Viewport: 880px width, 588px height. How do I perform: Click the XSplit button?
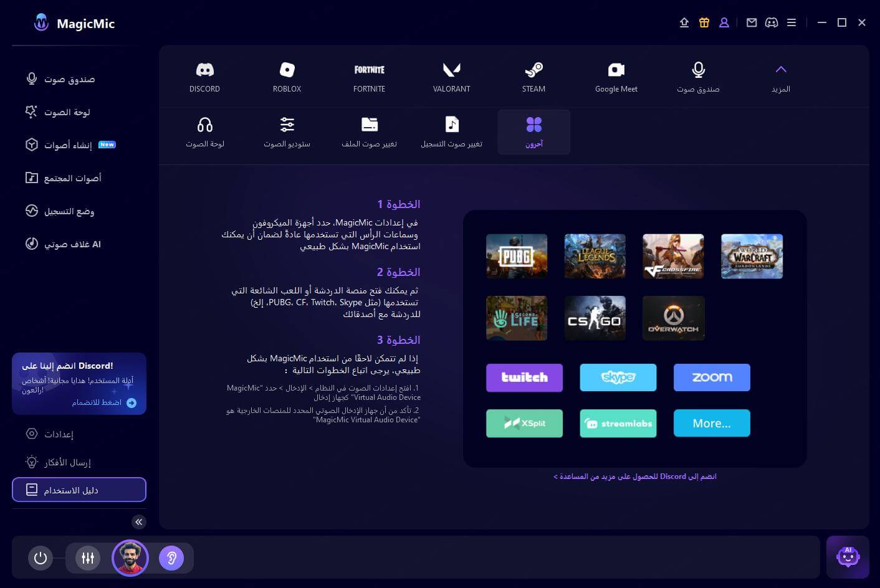point(524,424)
